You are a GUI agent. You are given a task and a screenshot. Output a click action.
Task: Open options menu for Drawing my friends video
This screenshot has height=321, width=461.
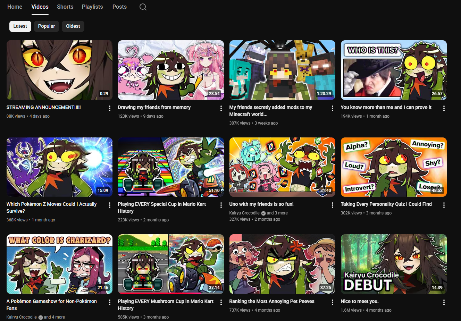[x=221, y=108]
